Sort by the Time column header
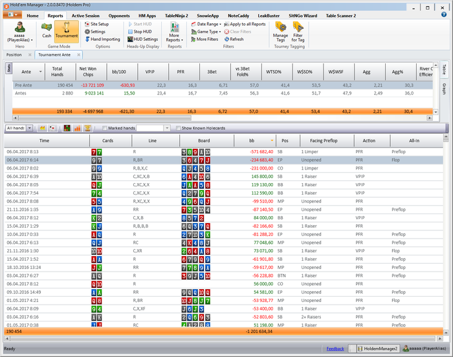Viewport: 453px width, 357px height. click(47, 140)
